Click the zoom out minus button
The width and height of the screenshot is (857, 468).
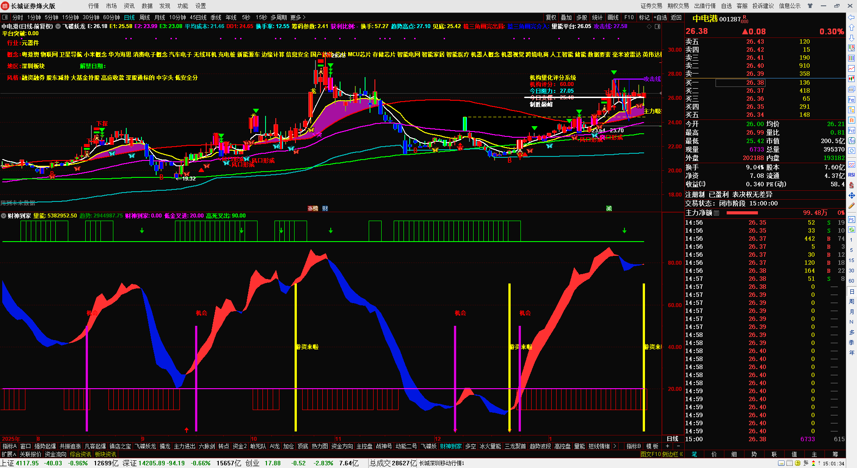click(x=678, y=446)
